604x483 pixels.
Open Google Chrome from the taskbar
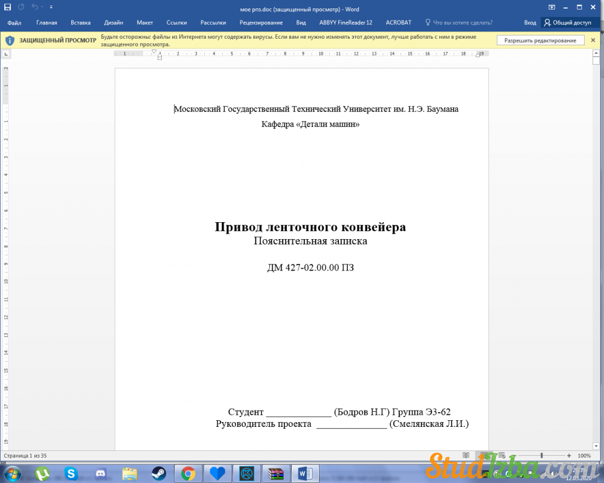coord(188,473)
